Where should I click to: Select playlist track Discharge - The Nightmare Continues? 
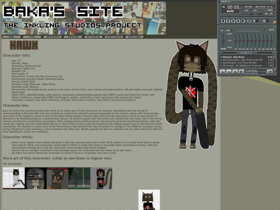[246, 65]
